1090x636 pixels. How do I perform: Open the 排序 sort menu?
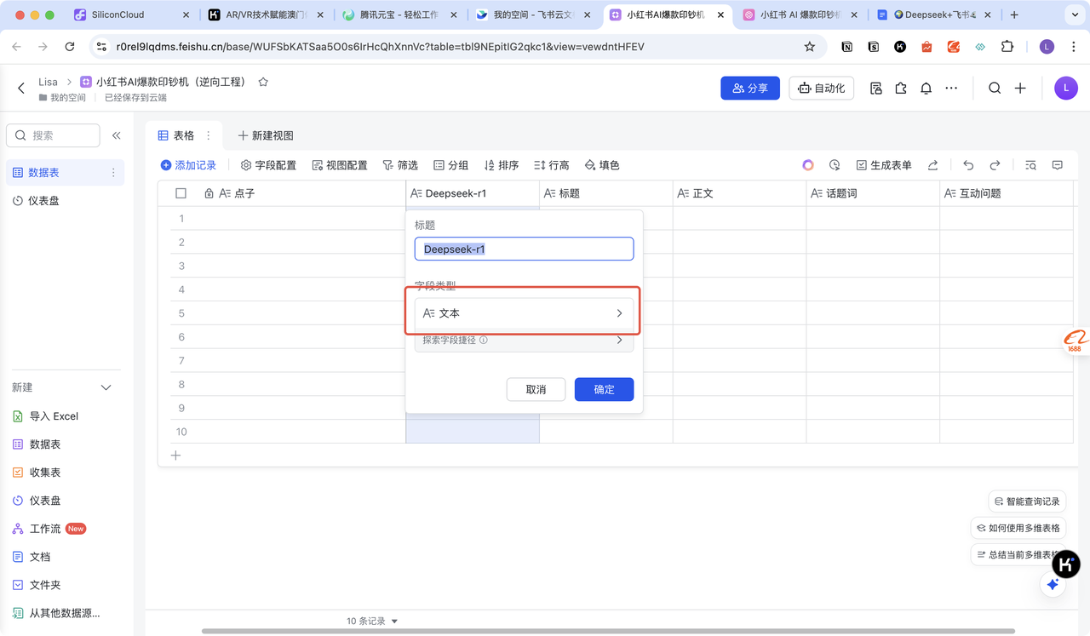[502, 165]
